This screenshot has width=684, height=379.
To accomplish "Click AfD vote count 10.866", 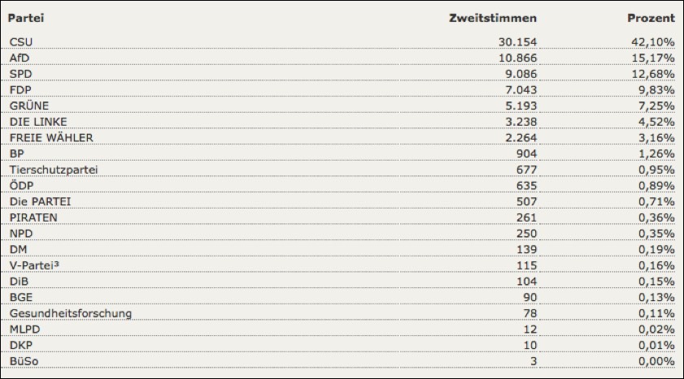I will click(515, 57).
